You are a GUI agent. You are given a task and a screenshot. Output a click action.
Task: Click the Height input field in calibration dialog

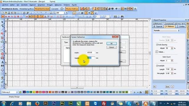coord(91,58)
